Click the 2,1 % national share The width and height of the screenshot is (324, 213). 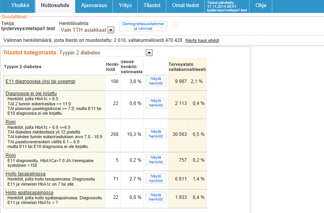pyautogui.click(x=197, y=81)
